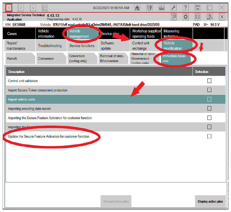The image size is (231, 212).
Task: Open the AIR search icon
Action: [x=210, y=17]
